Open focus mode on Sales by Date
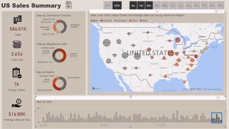 (x=218, y=98)
